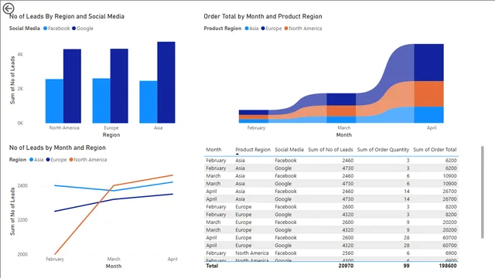Screen dimensions: 495x278
Task: Click 20200 in March Europe Facebook row
Action: pos(449,222)
